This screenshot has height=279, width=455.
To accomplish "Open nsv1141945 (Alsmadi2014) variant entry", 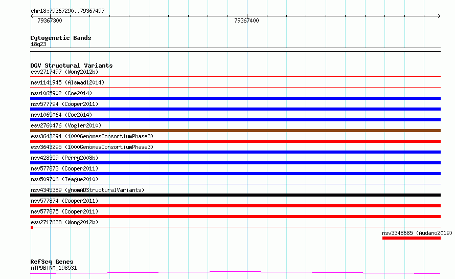I will [67, 82].
